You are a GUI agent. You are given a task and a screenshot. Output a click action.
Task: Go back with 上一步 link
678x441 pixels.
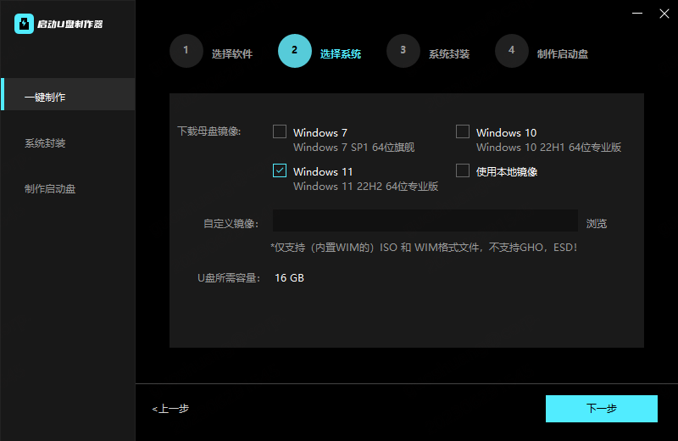pos(171,409)
